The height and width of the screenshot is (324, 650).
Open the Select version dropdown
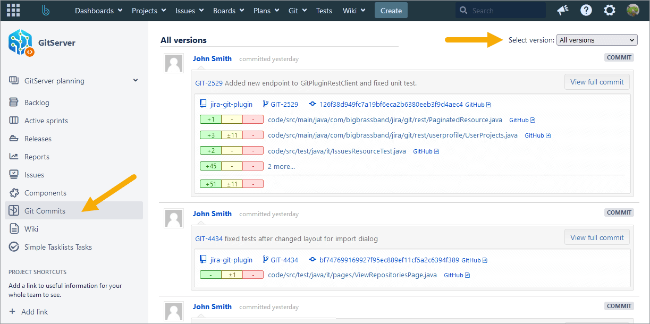596,40
